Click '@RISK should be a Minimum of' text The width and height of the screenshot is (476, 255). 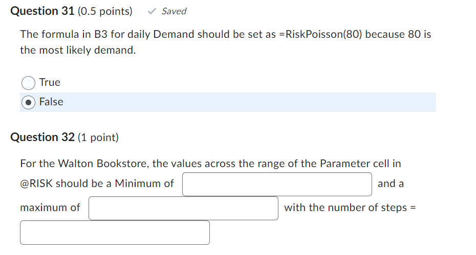(97, 183)
